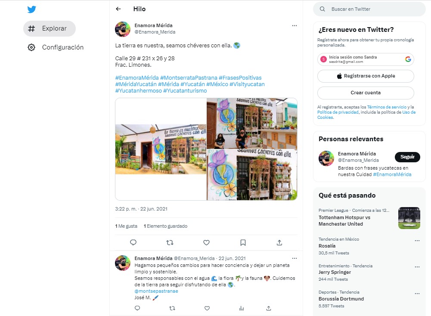
Task: Open more options for the Rosalía trend
Action: click(x=417, y=240)
